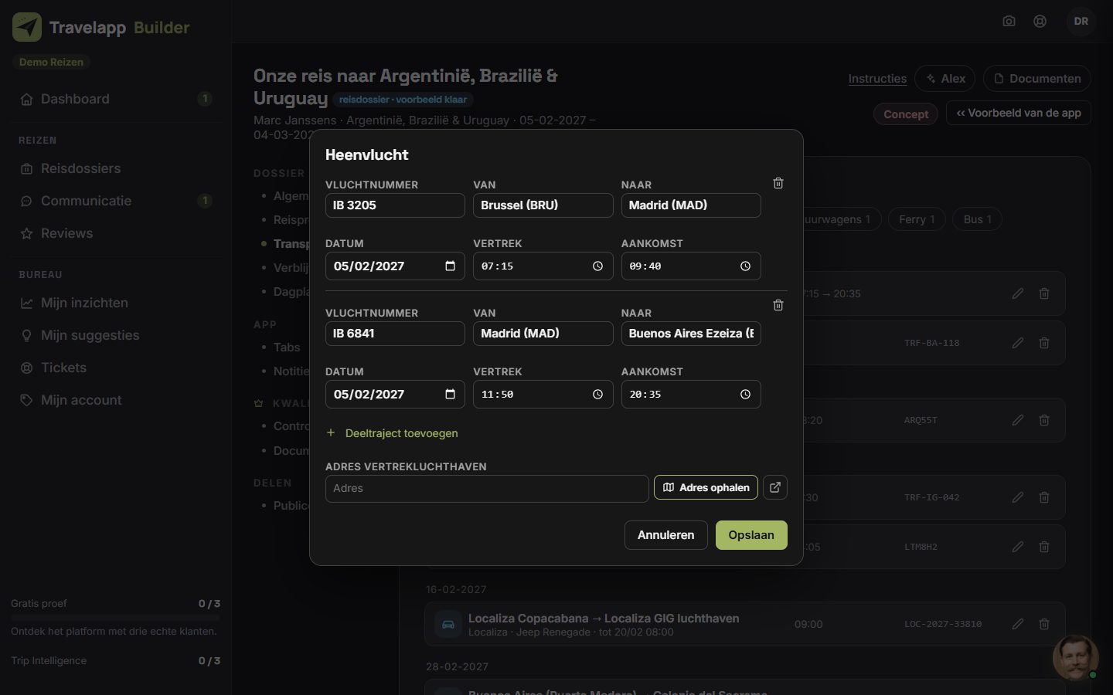Delete the transport row with code LTM8H2
Screen dimensions: 1113x695
[1044, 547]
